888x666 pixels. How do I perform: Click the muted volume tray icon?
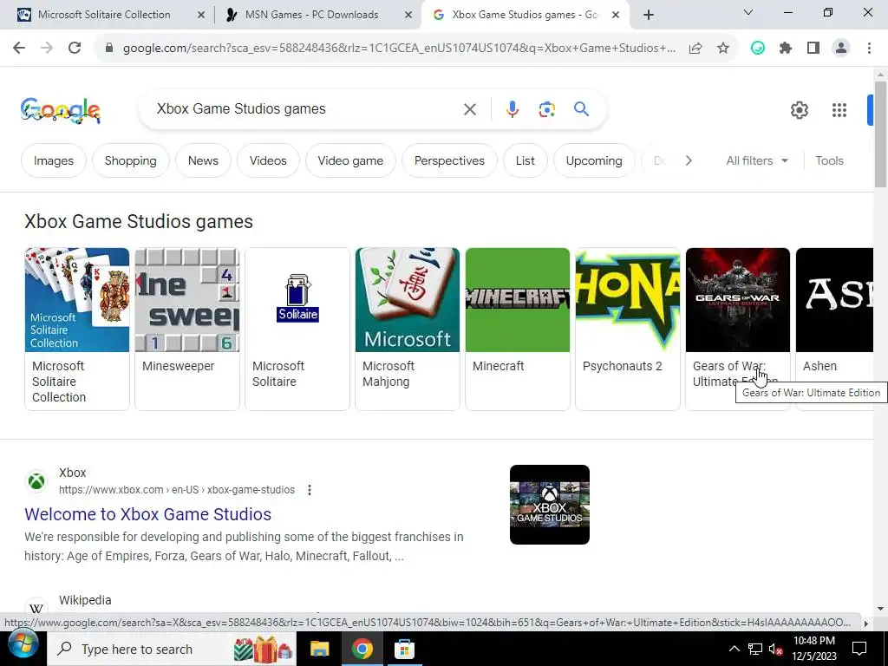tap(776, 649)
